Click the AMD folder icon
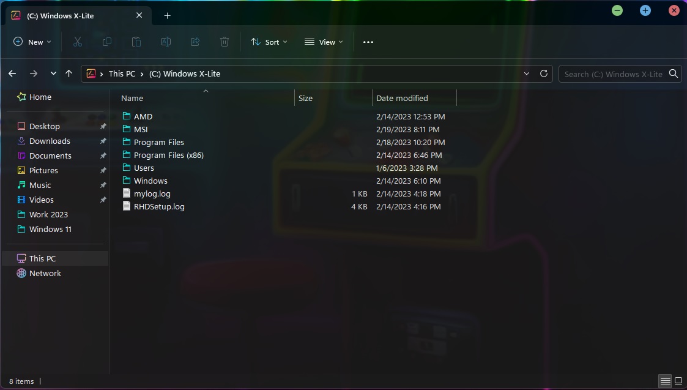Image resolution: width=687 pixels, height=390 pixels. pyautogui.click(x=127, y=116)
